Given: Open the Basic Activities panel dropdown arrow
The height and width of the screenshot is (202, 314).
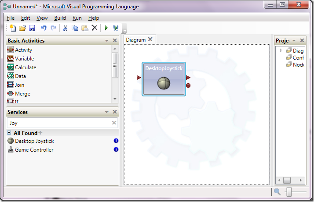Looking at the screenshot, I should point(107,40).
